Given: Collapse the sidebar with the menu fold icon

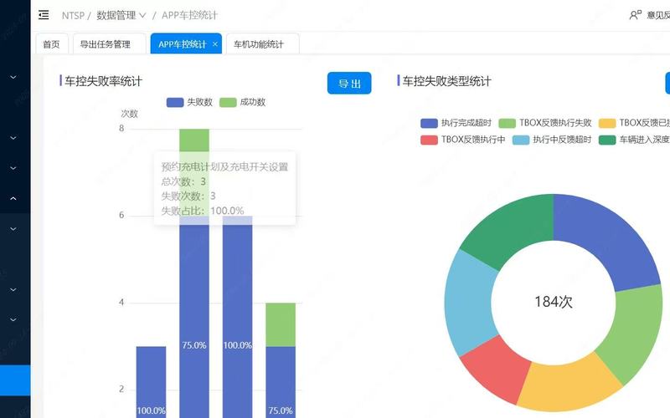Looking at the screenshot, I should coord(44,15).
